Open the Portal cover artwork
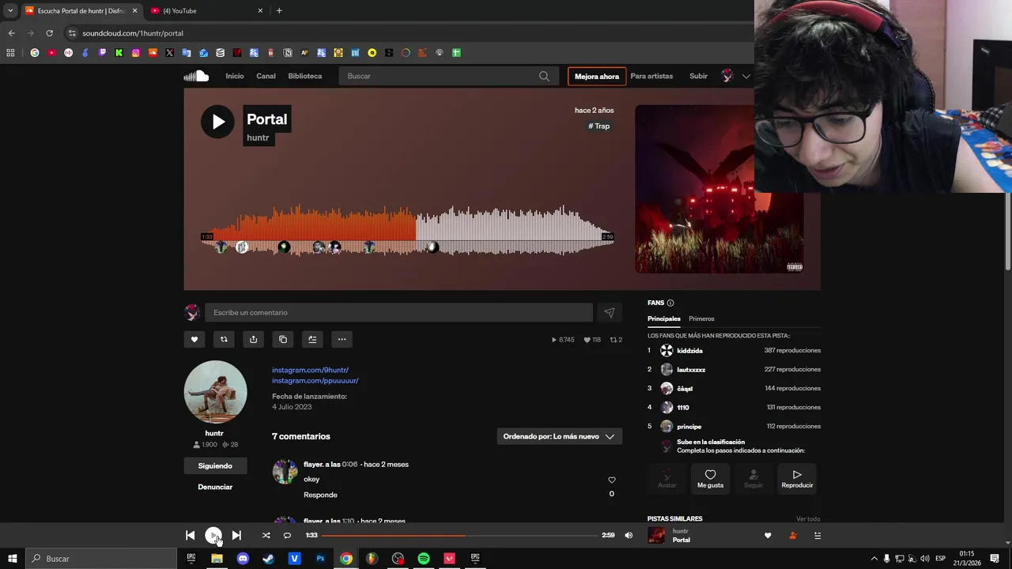This screenshot has width=1012, height=569. (x=719, y=189)
